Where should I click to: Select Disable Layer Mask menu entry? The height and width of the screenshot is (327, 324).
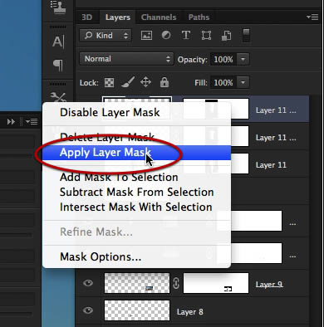[136, 113]
